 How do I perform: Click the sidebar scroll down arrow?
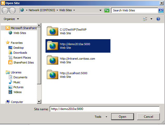(39, 102)
